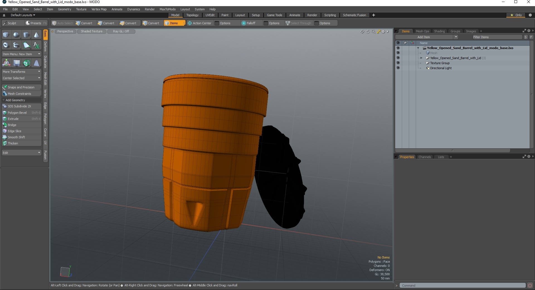535x290 pixels.
Task: Select the torus primitive tool
Action: coord(6,45)
